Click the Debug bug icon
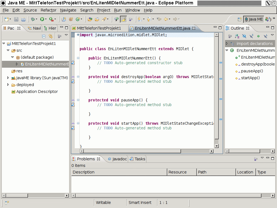This screenshot has width=277, height=208. (33, 19)
